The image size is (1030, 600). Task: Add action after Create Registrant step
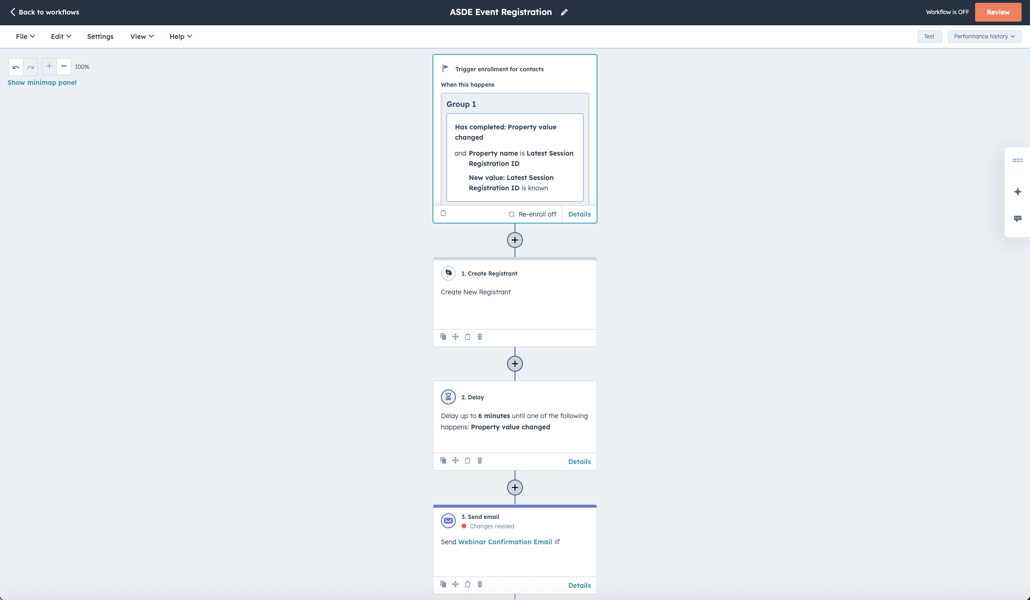515,364
